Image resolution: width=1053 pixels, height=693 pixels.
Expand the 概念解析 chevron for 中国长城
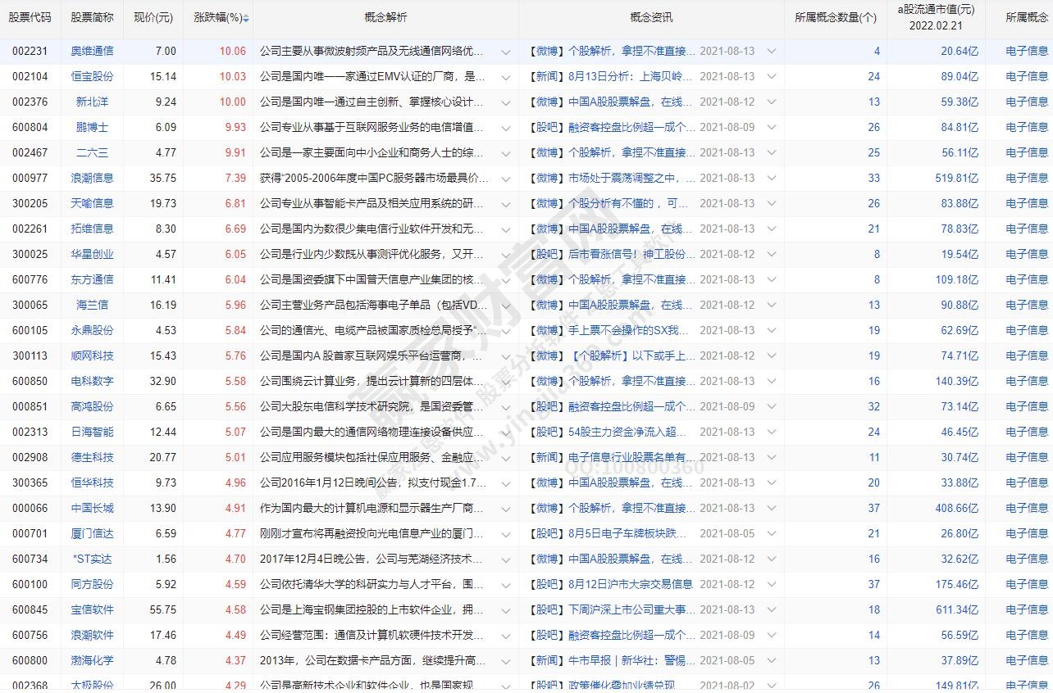tap(506, 508)
